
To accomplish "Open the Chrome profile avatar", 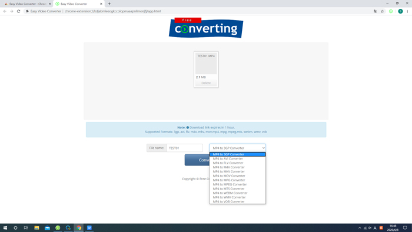I will 400,11.
